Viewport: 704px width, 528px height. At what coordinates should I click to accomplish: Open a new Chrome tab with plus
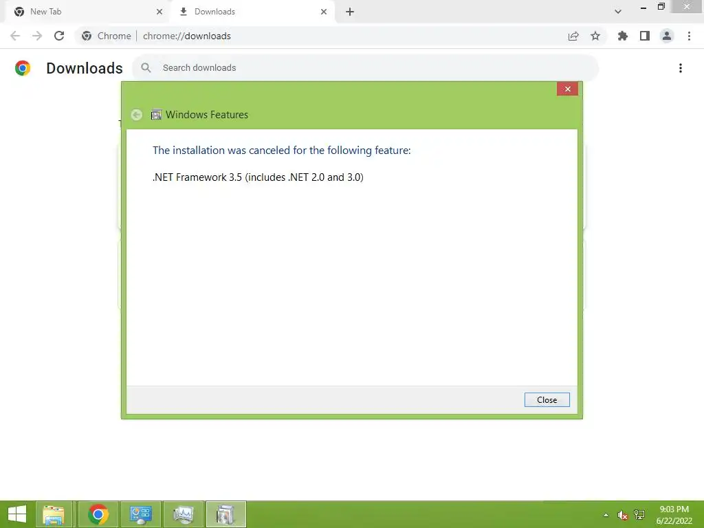click(x=350, y=12)
